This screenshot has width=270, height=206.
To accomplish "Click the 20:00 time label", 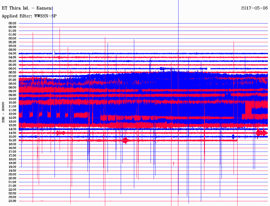I will [12, 174].
